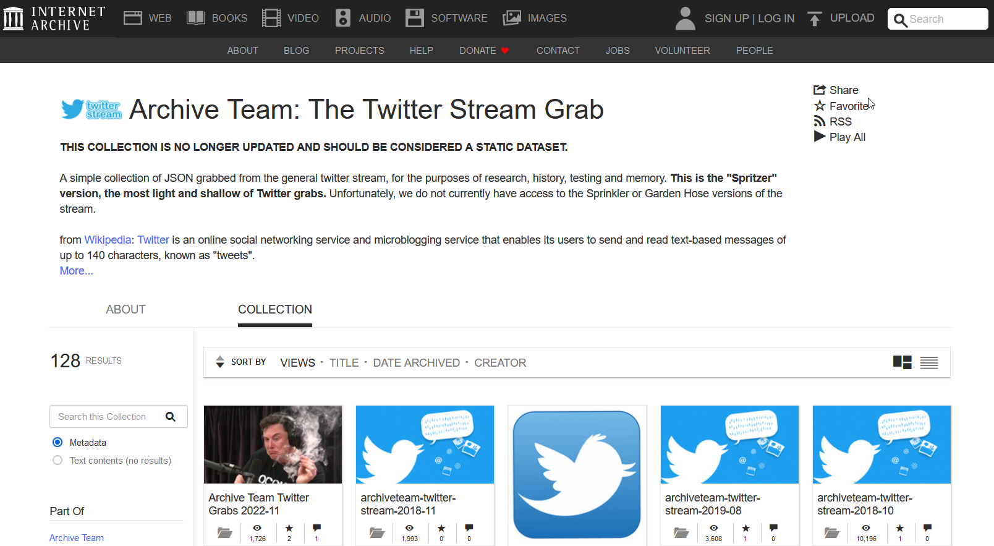Open the Volunteer menu item
This screenshot has height=546, width=994.
682,51
